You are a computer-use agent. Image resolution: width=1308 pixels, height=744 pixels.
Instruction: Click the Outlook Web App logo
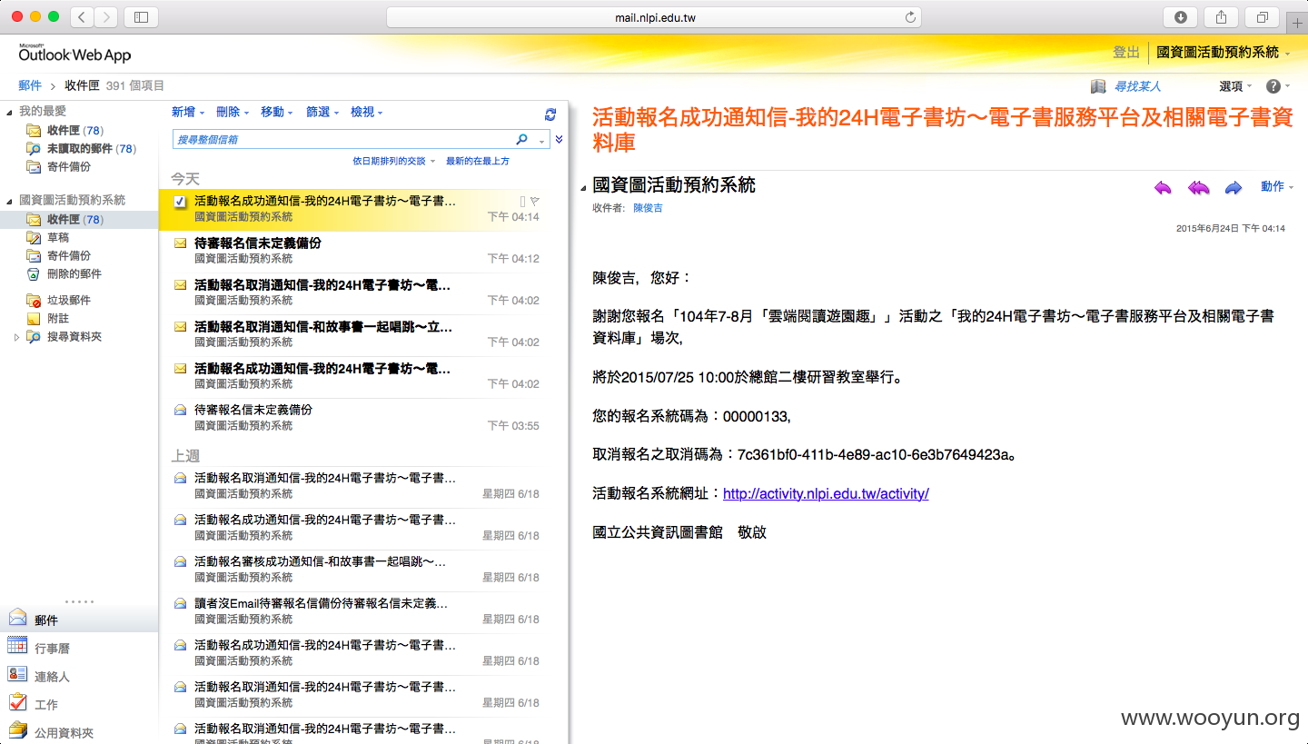74,54
